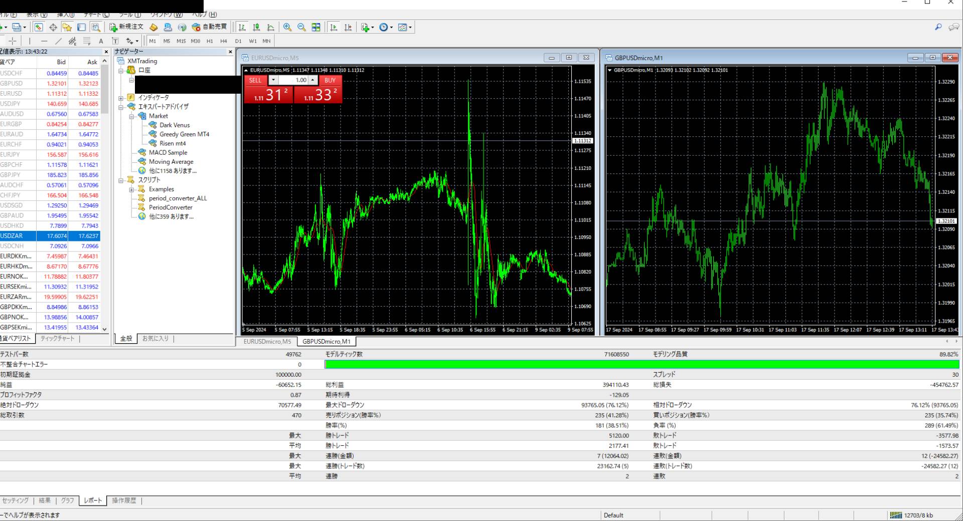Switch chart to bar chart mode
Viewport: 963px width, 521px height.
pos(242,27)
